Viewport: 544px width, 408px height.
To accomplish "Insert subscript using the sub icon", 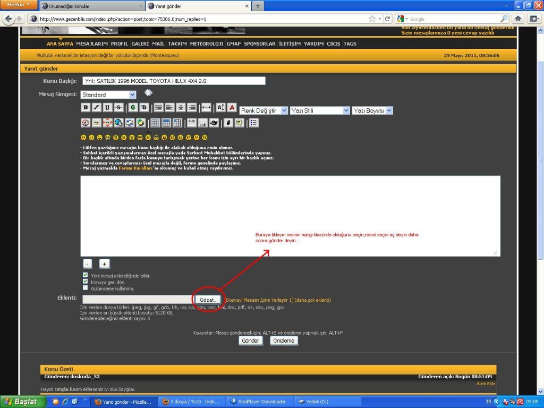I will [202, 123].
